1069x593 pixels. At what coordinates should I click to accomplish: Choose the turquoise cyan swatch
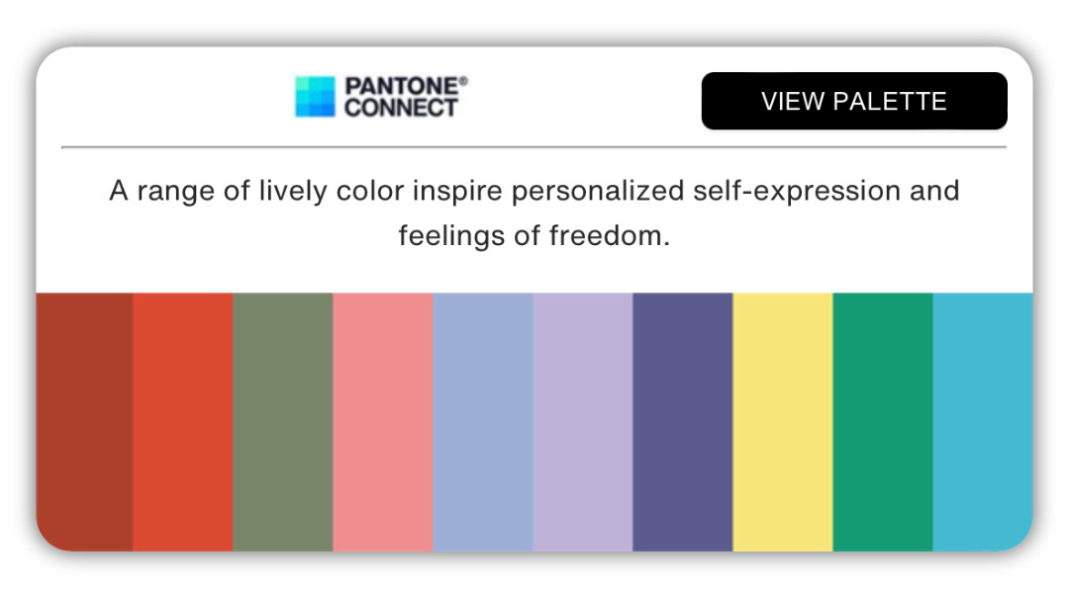(983, 422)
